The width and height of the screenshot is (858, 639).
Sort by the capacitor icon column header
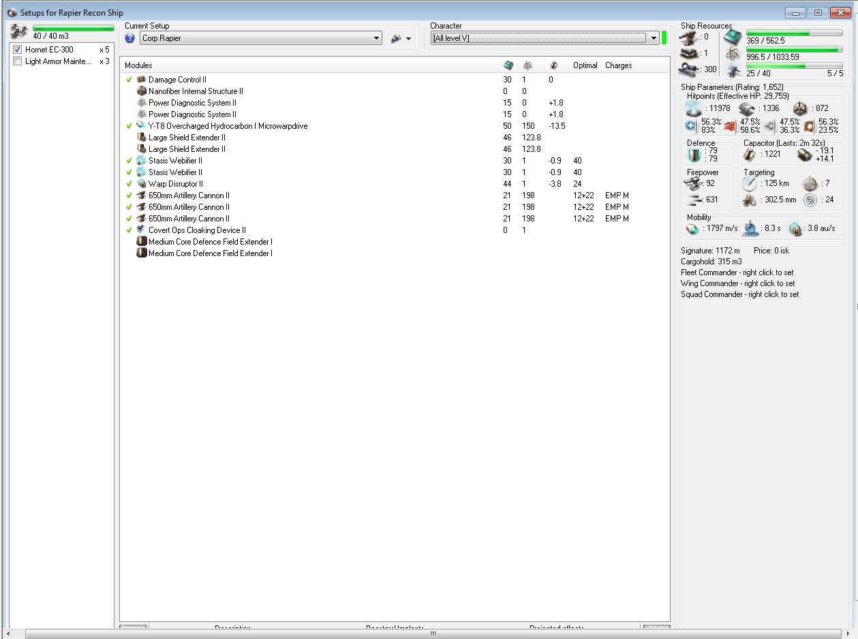(555, 65)
